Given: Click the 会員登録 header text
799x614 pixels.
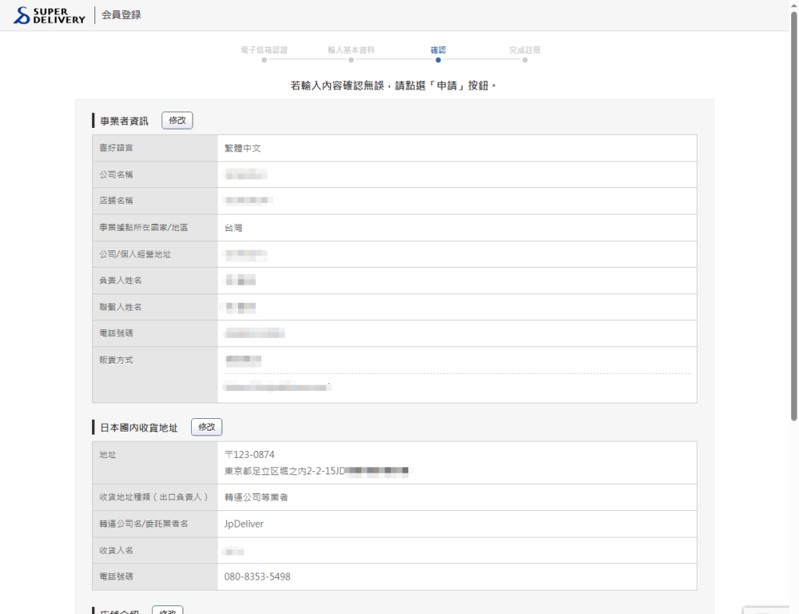Looking at the screenshot, I should coord(121,15).
